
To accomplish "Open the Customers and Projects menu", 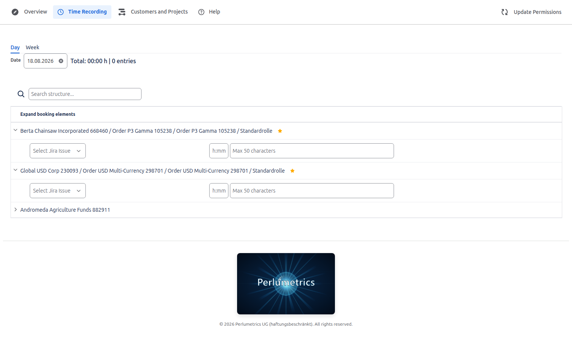I will 153,12.
